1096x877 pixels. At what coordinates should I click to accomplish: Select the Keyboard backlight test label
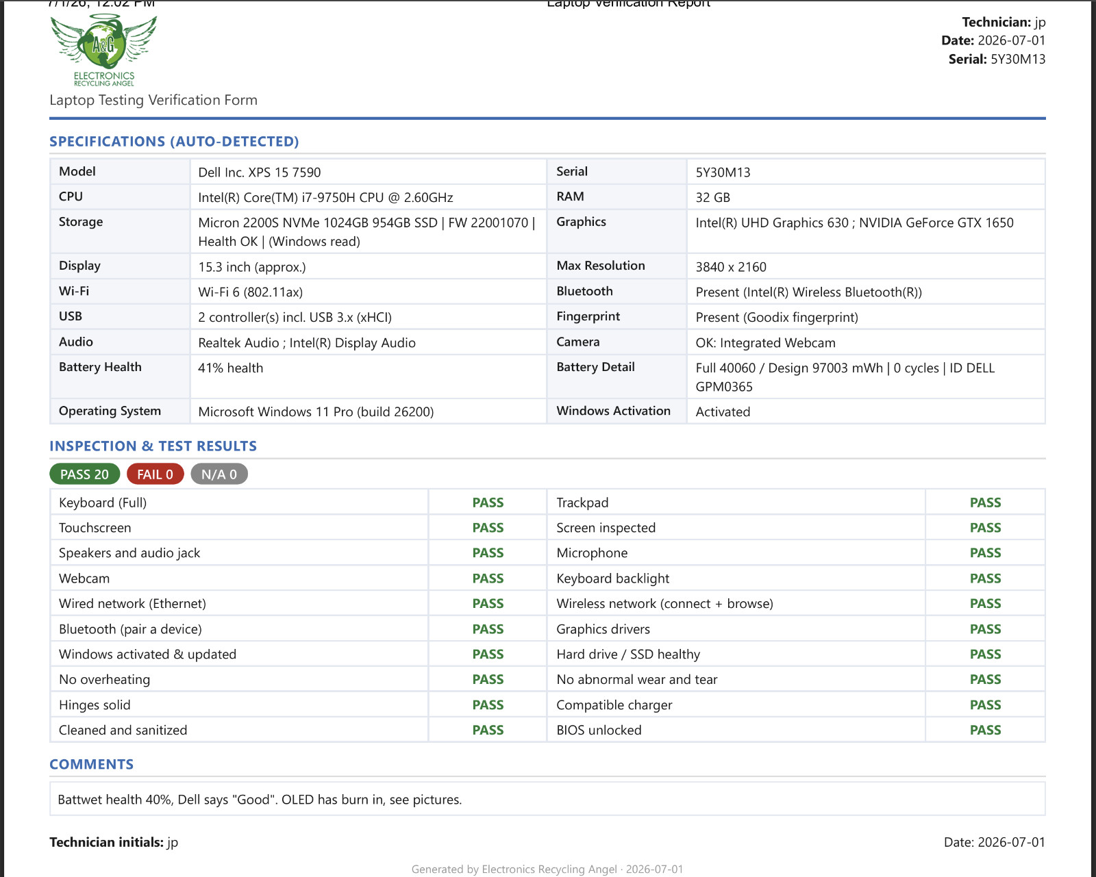coord(613,579)
